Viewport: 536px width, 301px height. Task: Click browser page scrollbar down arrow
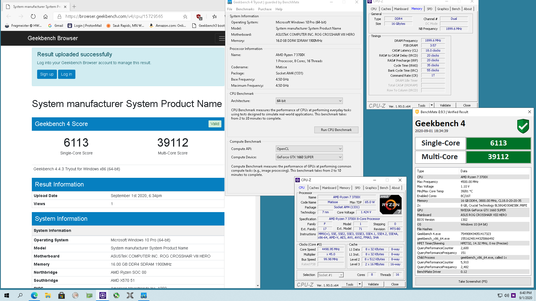click(x=258, y=286)
